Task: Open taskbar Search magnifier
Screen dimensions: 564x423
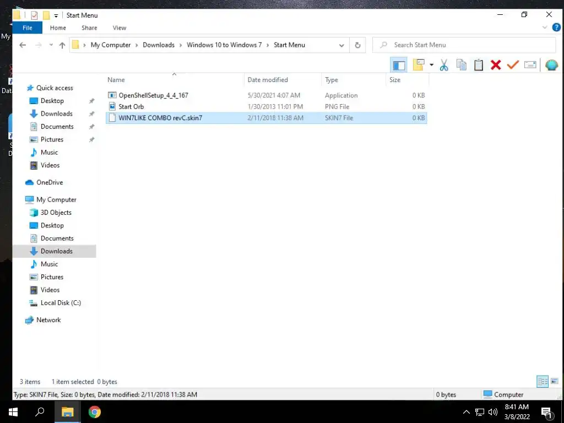Action: click(x=40, y=412)
